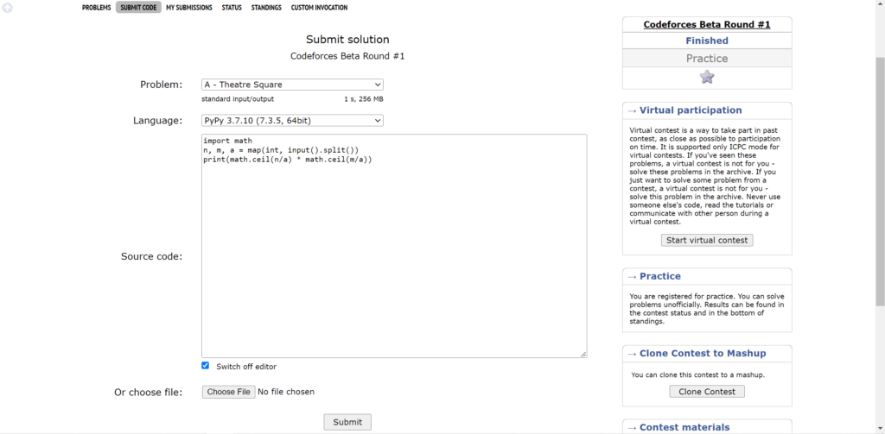Open the My Submissions tab

pyautogui.click(x=189, y=8)
